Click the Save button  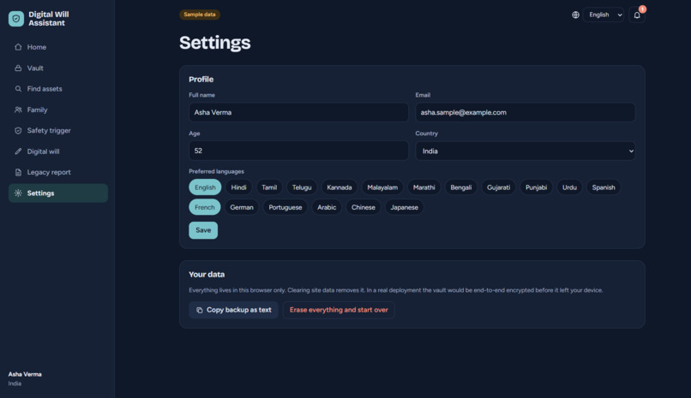(203, 230)
